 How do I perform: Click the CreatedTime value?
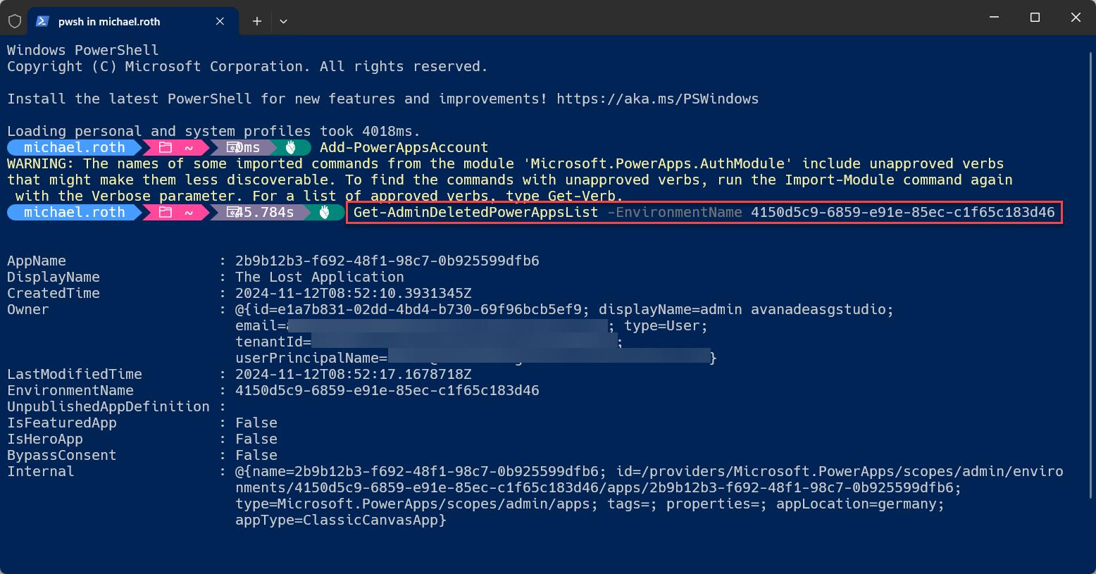coord(354,293)
